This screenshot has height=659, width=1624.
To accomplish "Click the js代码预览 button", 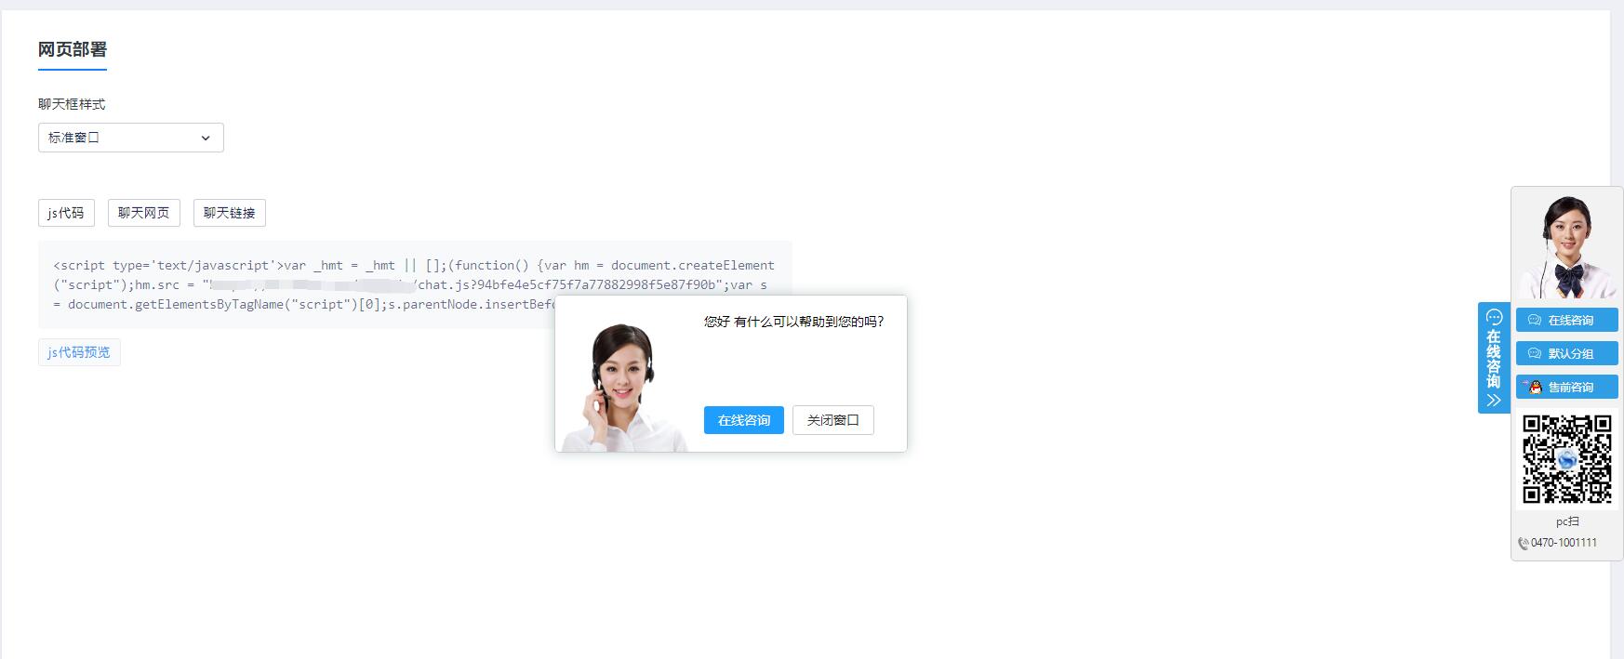I will point(79,352).
